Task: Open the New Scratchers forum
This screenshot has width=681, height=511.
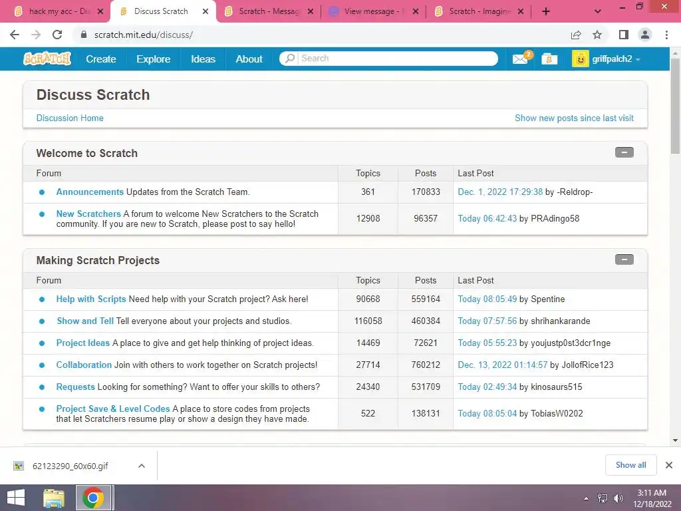Action: pos(88,214)
